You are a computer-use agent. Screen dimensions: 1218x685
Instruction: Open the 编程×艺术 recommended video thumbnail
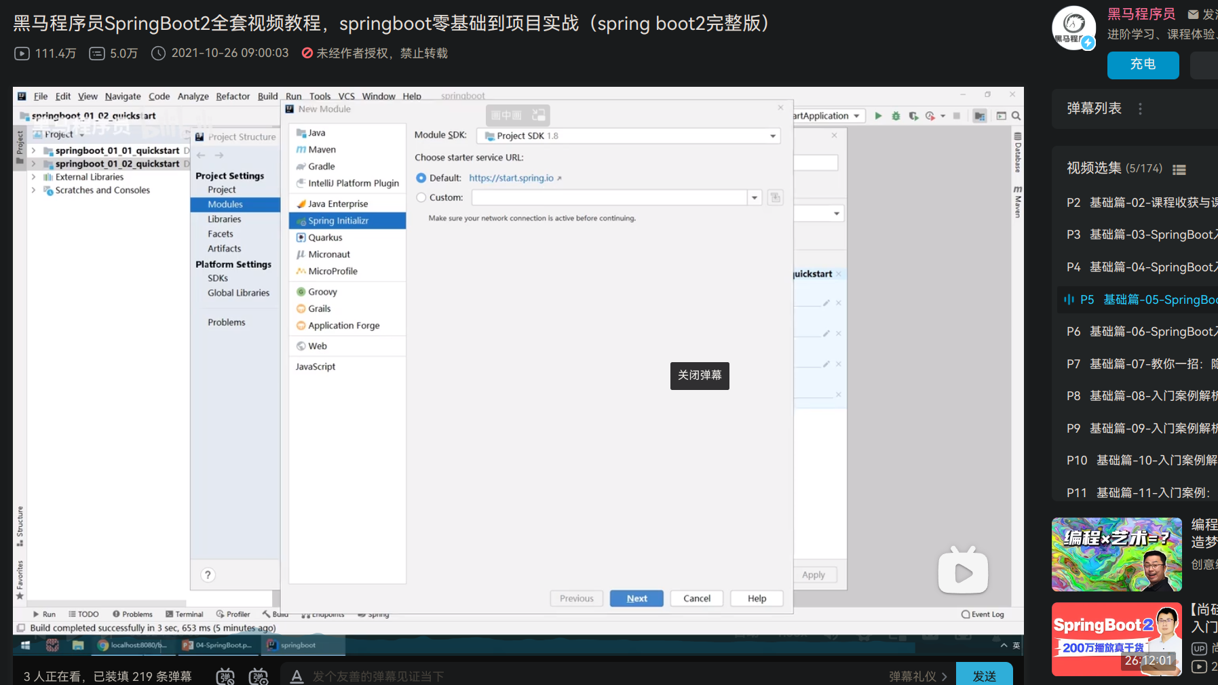coord(1117,555)
